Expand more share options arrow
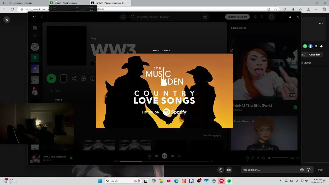329x185 pixels. click(x=321, y=46)
